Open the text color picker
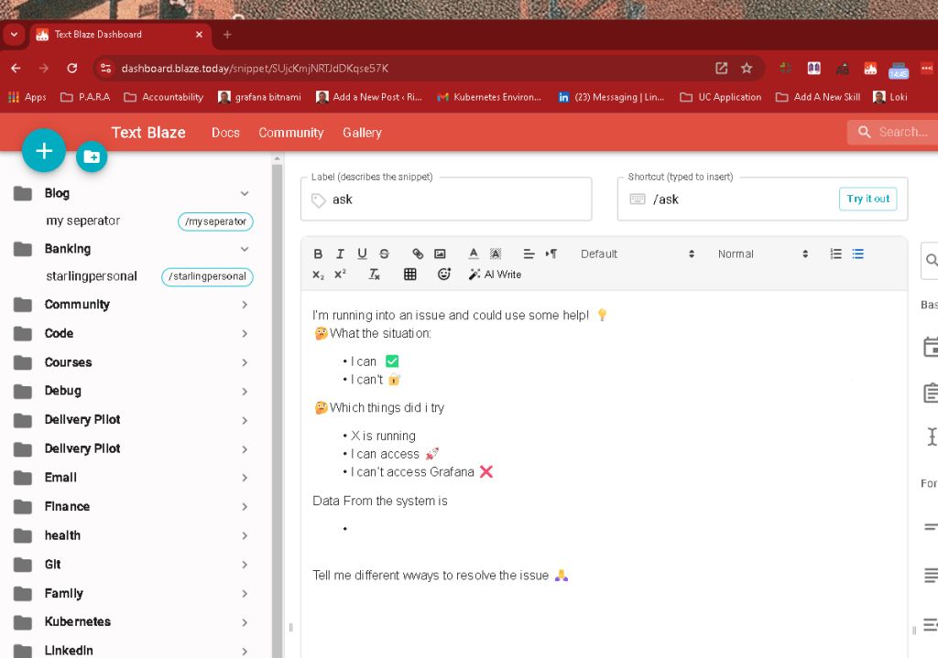938x658 pixels. [x=474, y=254]
